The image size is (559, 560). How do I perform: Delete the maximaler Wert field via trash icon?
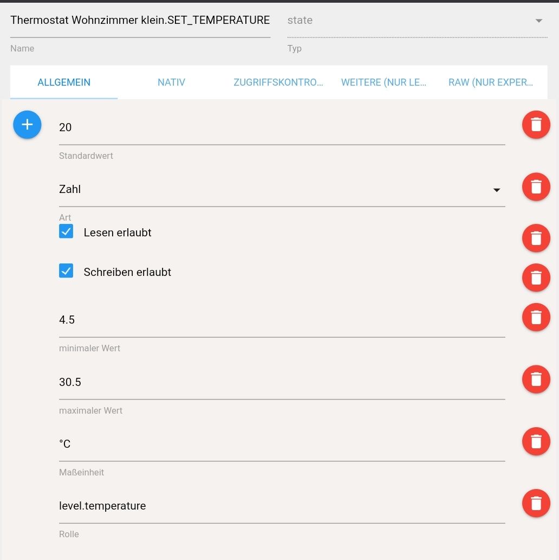tap(536, 379)
